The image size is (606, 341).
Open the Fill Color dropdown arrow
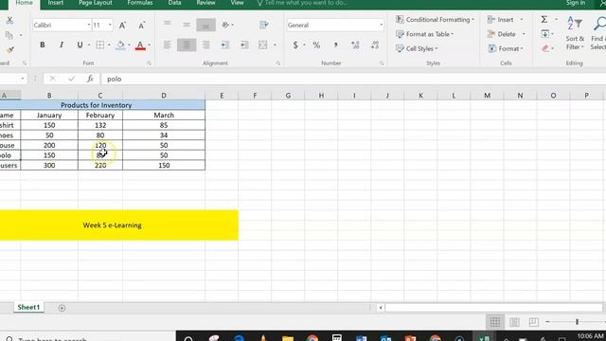(129, 45)
